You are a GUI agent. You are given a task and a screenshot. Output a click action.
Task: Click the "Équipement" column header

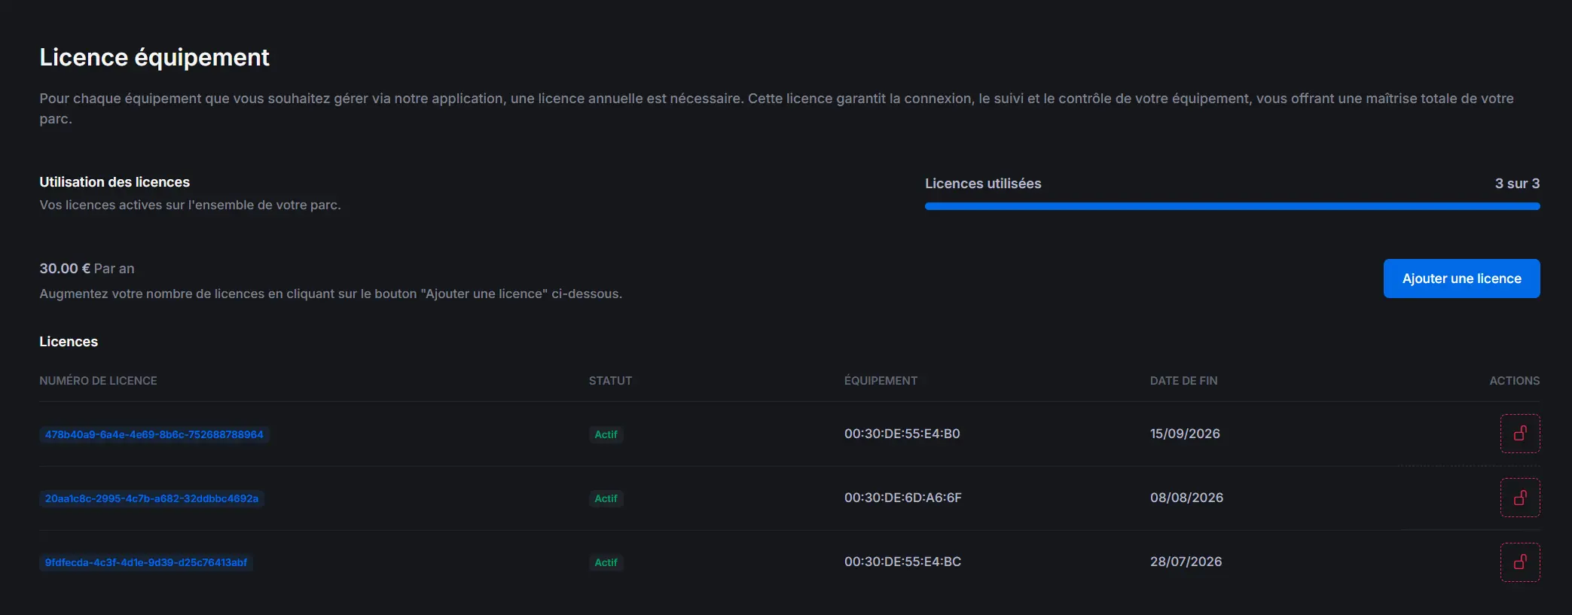pyautogui.click(x=880, y=381)
